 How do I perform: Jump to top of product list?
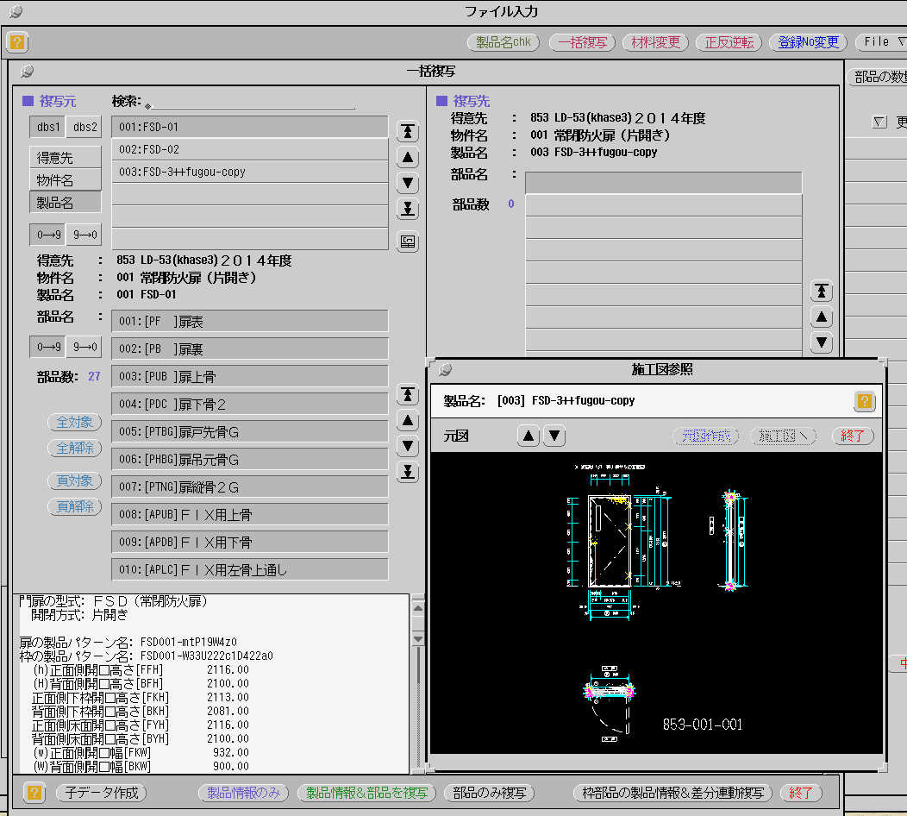click(x=408, y=132)
